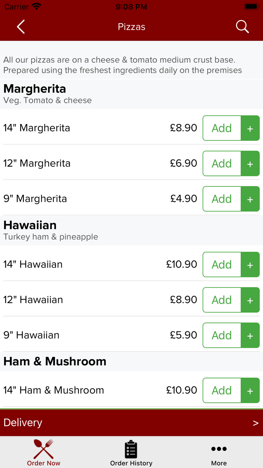
Task: Add 12" Hawaiian to the order
Action: coord(222,300)
